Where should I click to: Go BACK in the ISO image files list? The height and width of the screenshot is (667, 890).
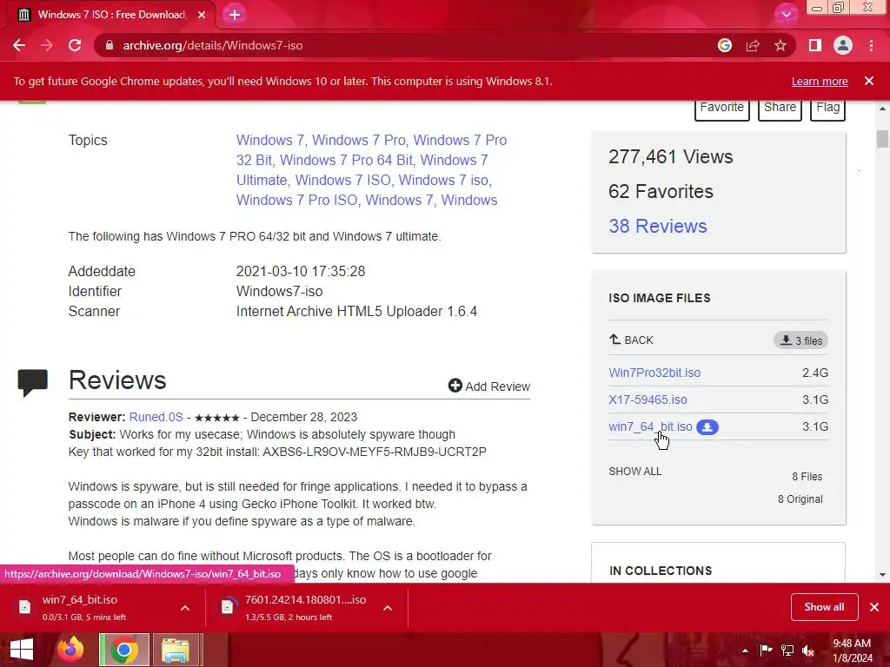click(x=631, y=340)
